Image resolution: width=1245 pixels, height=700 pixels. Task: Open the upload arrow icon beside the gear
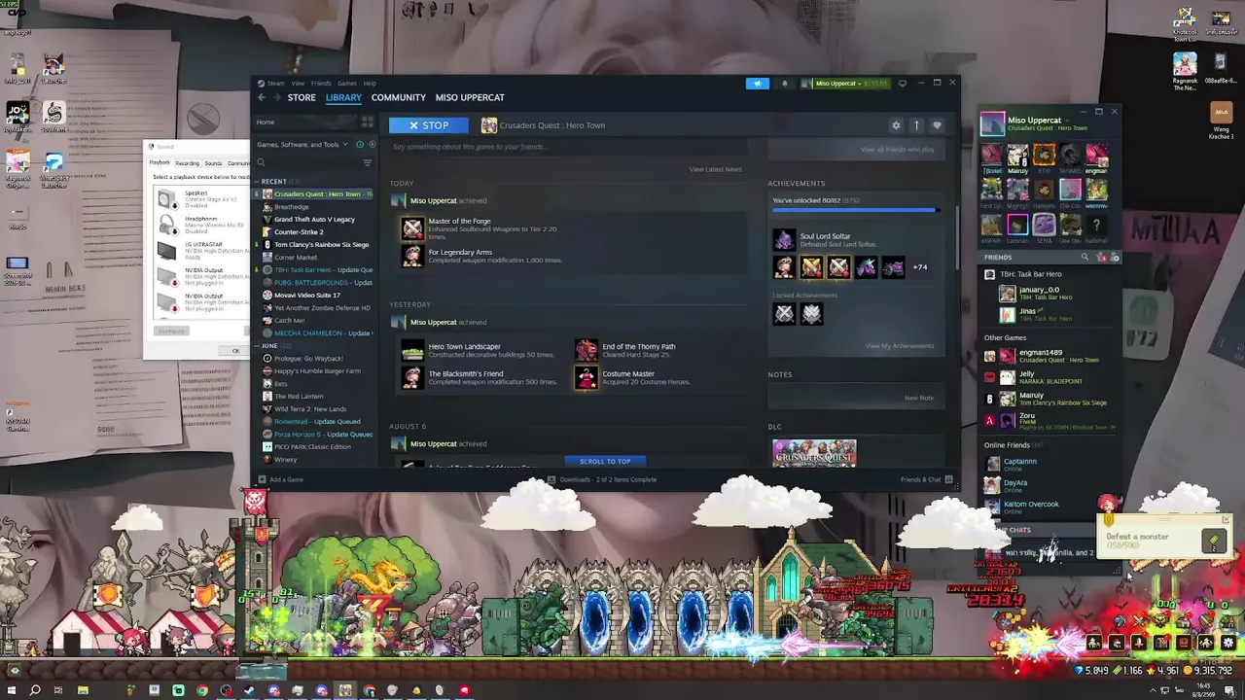pyautogui.click(x=916, y=125)
